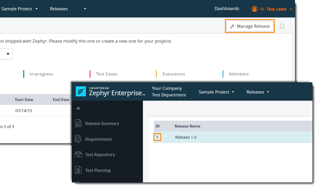321x191 pixels.
Task: Open the combo box below the description text
Action: [6, 54]
